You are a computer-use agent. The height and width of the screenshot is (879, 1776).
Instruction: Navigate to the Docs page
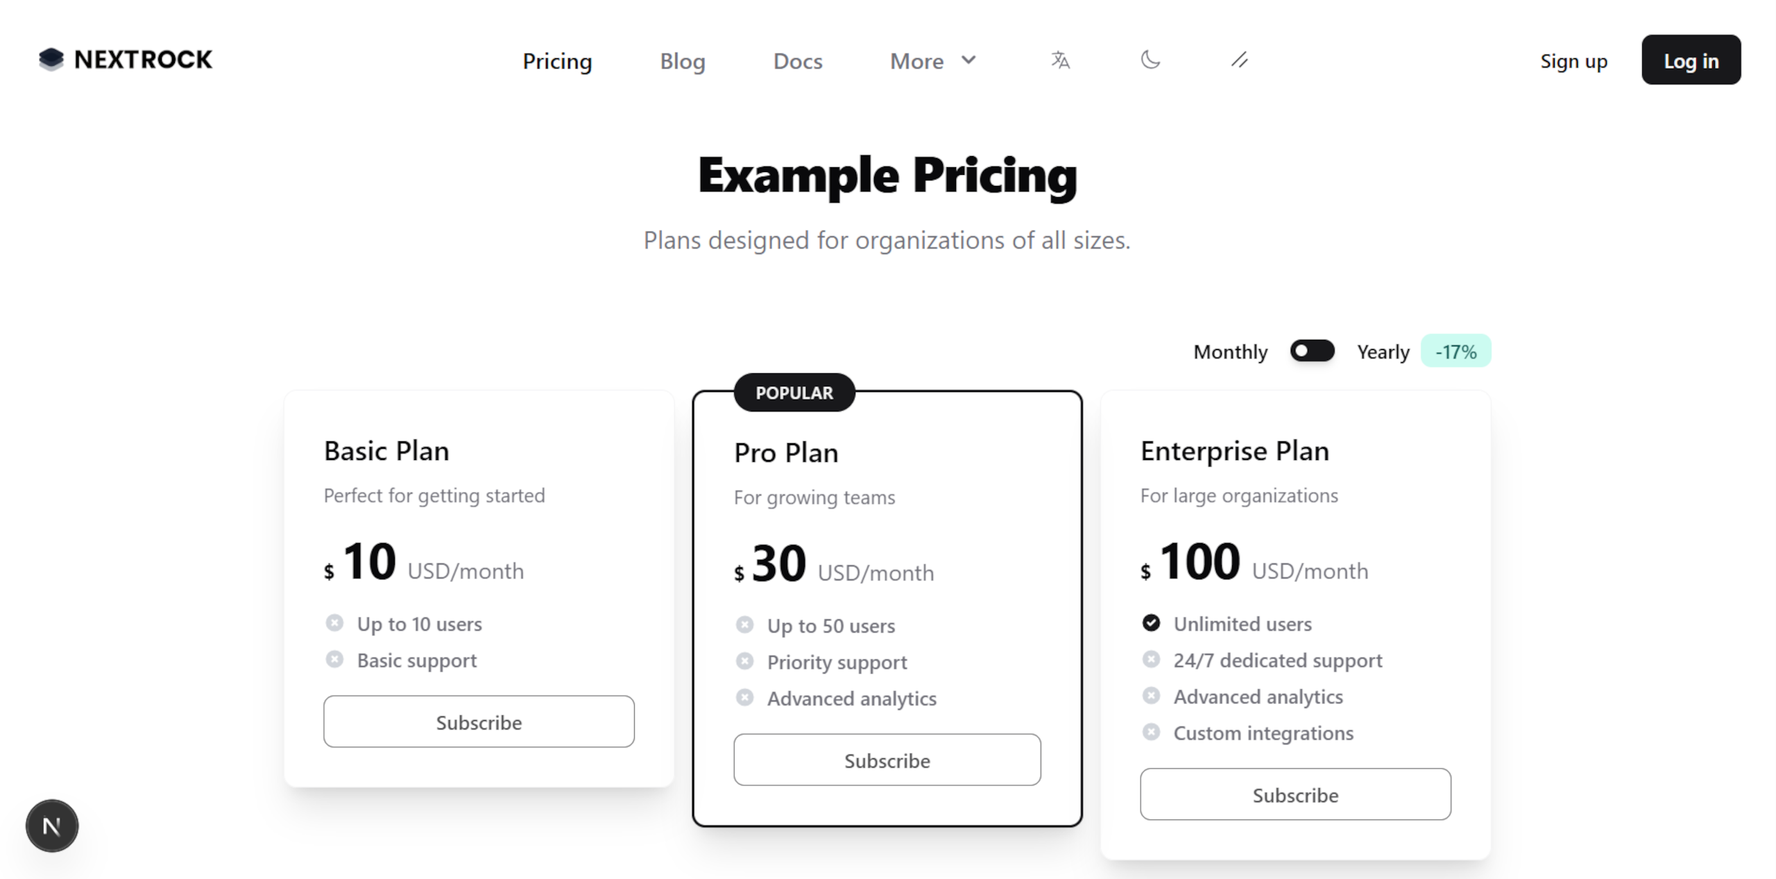point(797,61)
